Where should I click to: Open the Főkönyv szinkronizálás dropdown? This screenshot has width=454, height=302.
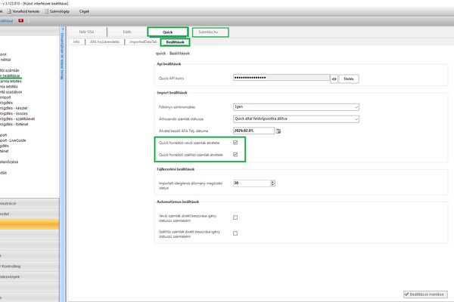point(296,107)
